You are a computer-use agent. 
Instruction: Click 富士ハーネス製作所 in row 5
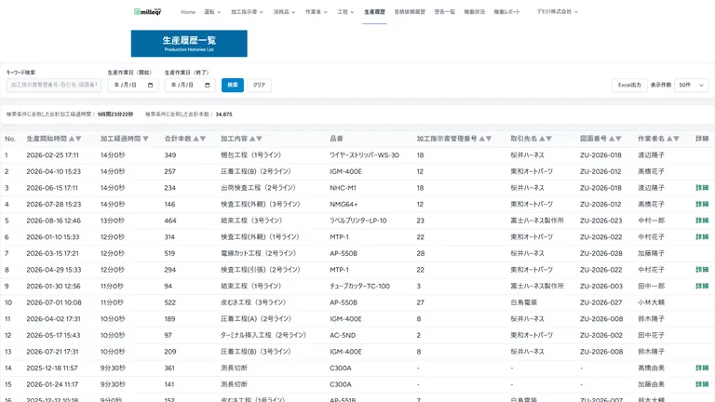point(537,221)
